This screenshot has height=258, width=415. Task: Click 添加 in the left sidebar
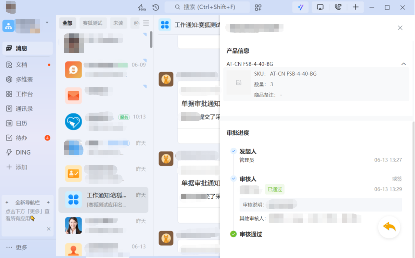(21, 167)
